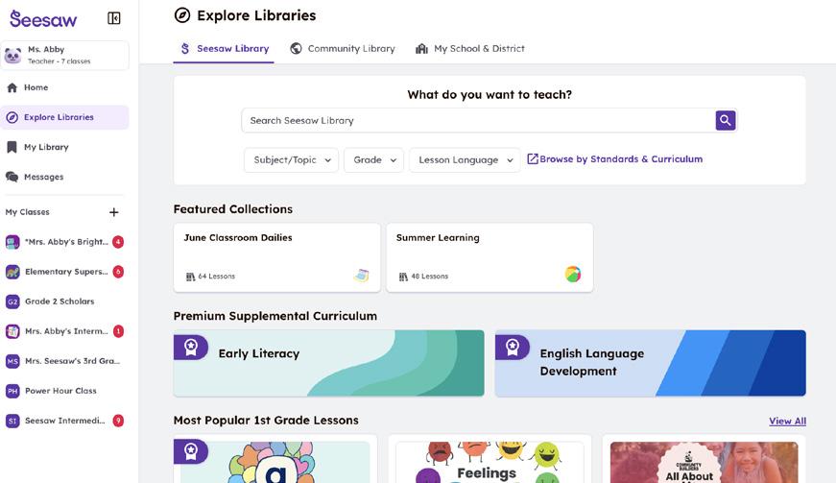The height and width of the screenshot is (483, 836).
Task: Select Seesaw Intermedi... class
Action: click(x=64, y=422)
